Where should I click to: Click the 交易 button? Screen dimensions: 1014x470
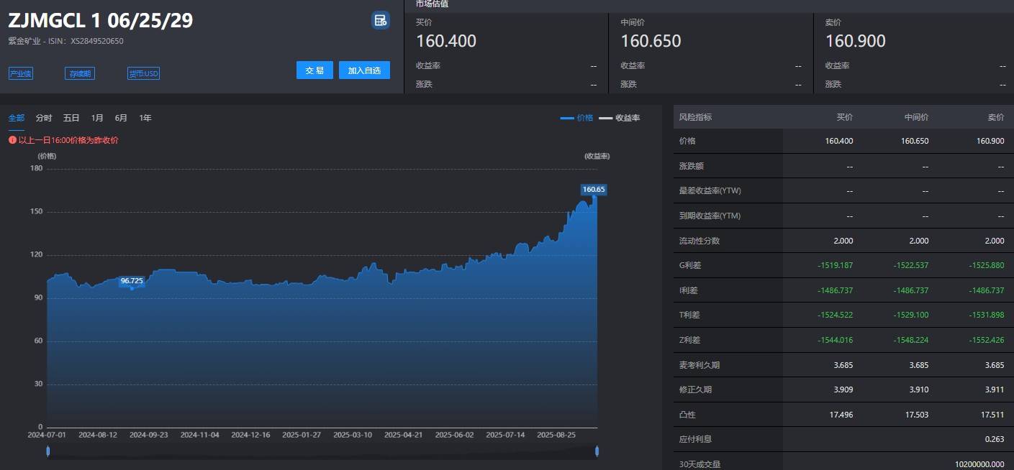(314, 70)
